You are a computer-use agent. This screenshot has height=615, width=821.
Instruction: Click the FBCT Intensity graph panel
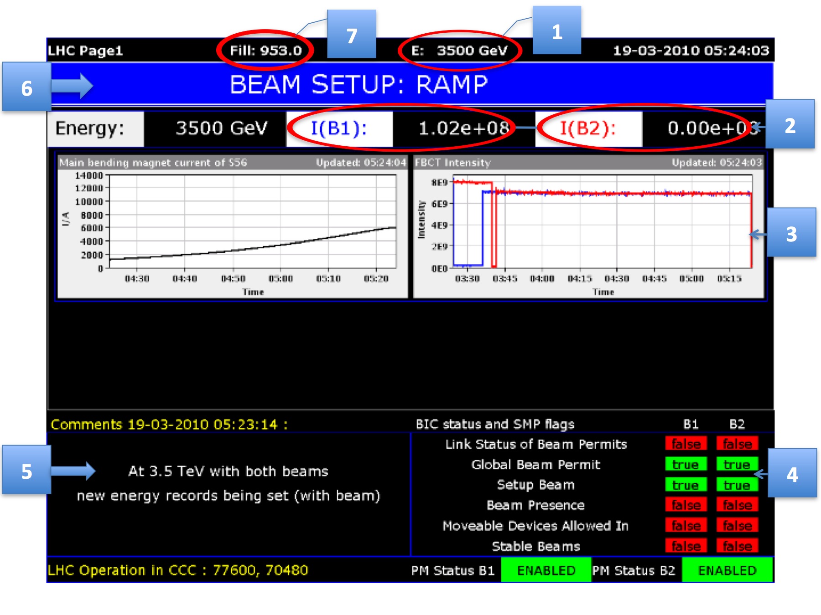(x=588, y=227)
